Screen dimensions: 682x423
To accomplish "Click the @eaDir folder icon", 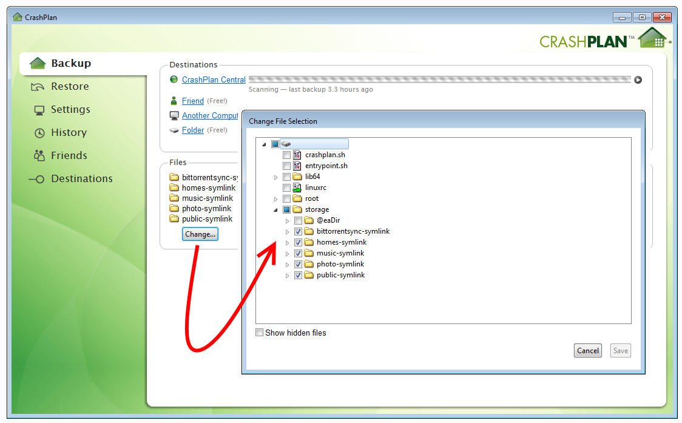I will (309, 220).
